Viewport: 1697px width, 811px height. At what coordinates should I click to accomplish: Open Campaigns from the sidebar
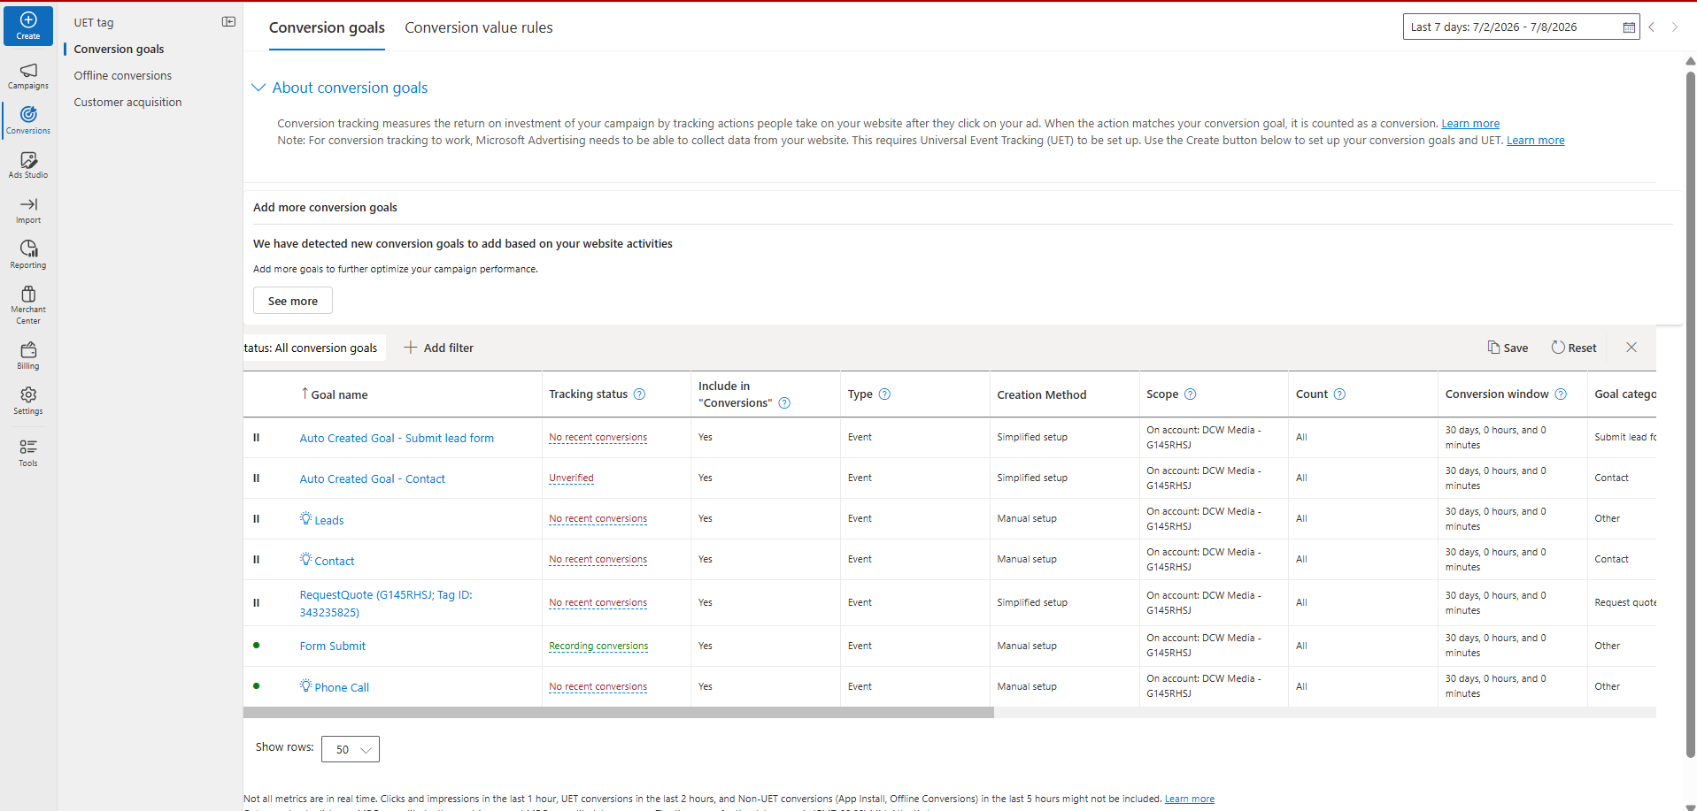click(x=28, y=76)
